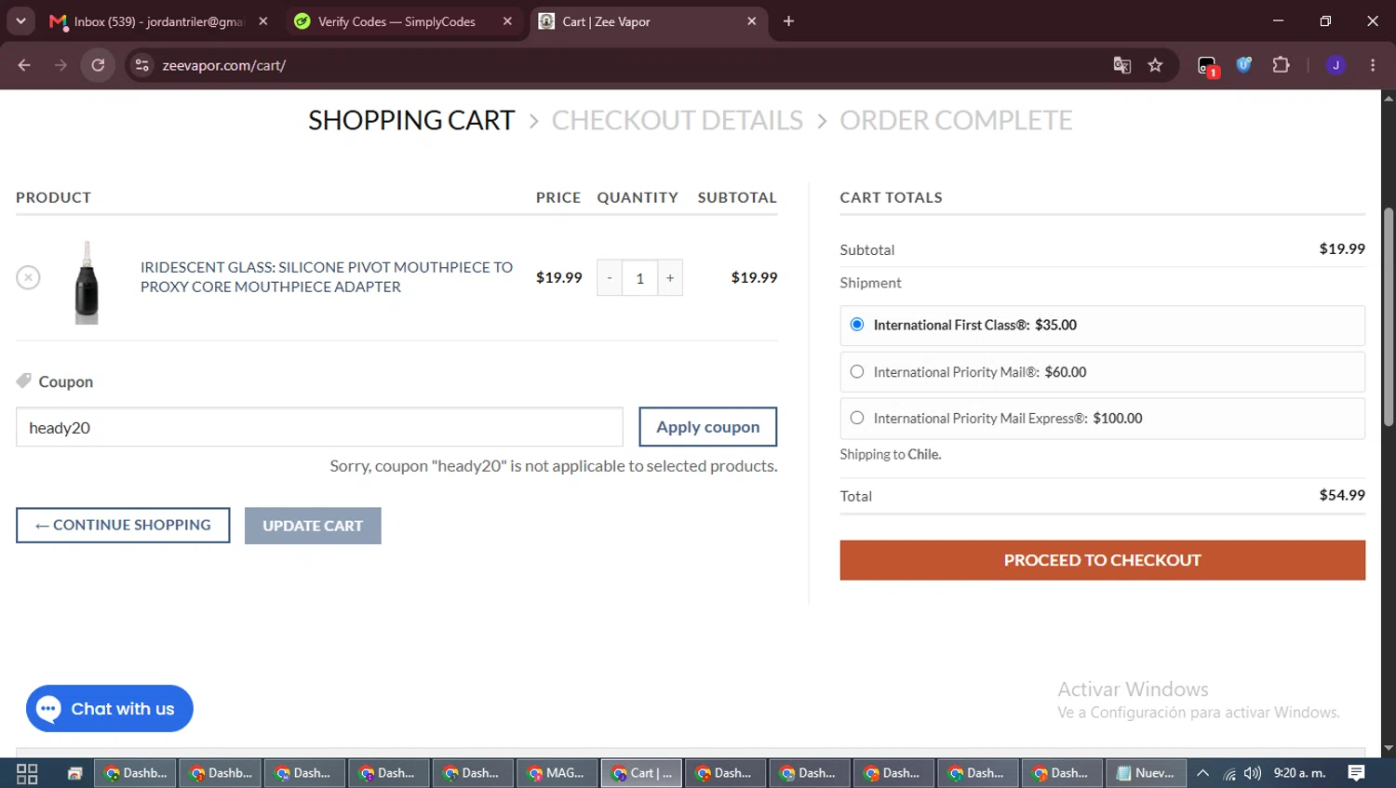Open the network Wi-Fi tray icon
1396x788 pixels.
pos(1229,773)
